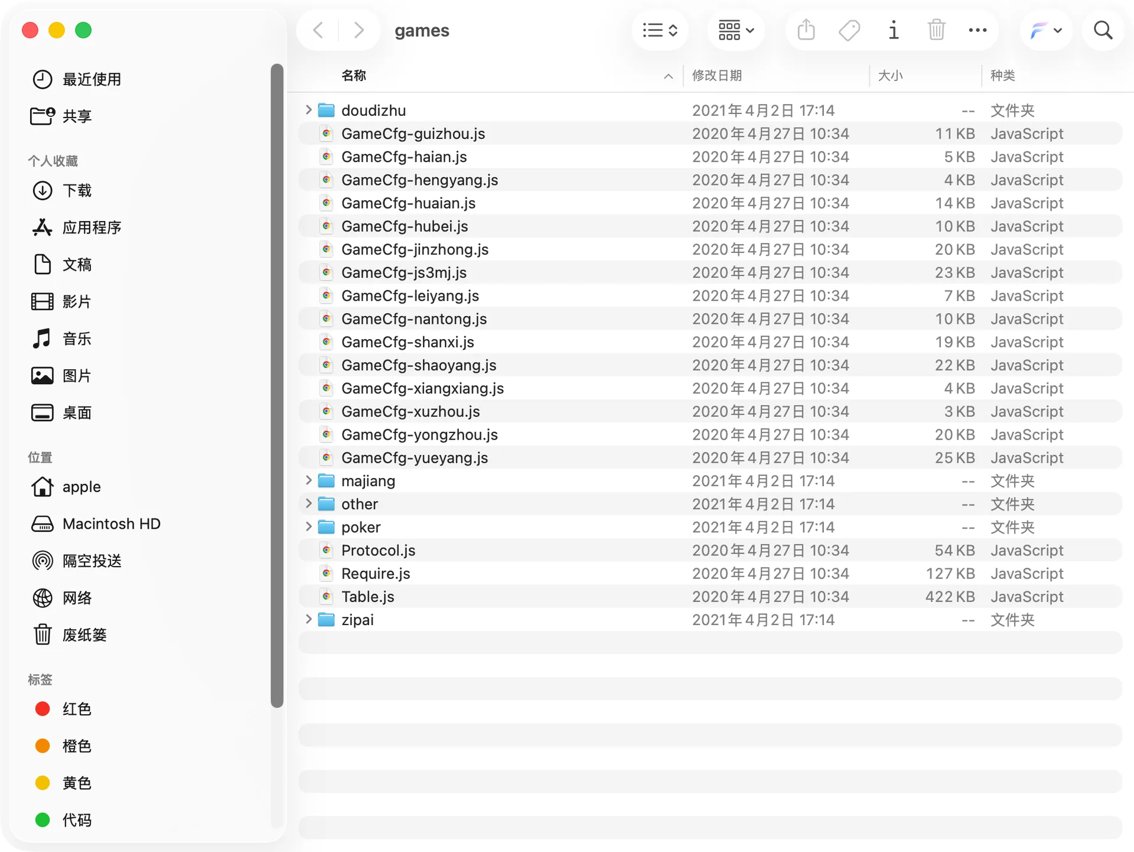This screenshot has width=1134, height=852.
Task: Click the Trash delete toolbar icon
Action: tap(936, 30)
